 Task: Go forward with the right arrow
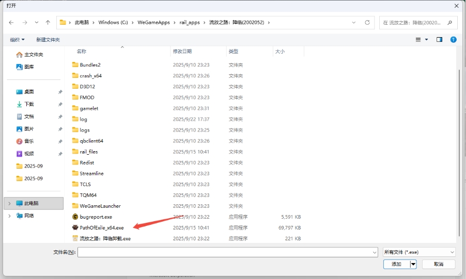click(x=25, y=23)
